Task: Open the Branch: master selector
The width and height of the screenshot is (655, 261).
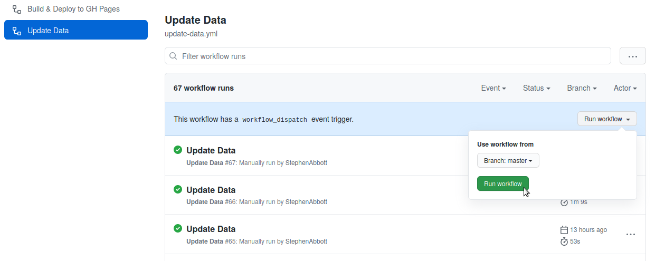Action: pos(508,160)
